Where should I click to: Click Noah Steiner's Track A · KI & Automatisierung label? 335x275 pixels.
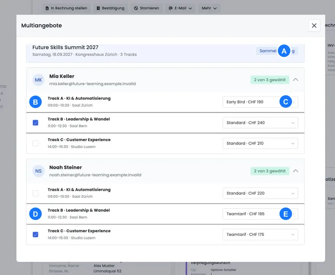pyautogui.click(x=79, y=190)
